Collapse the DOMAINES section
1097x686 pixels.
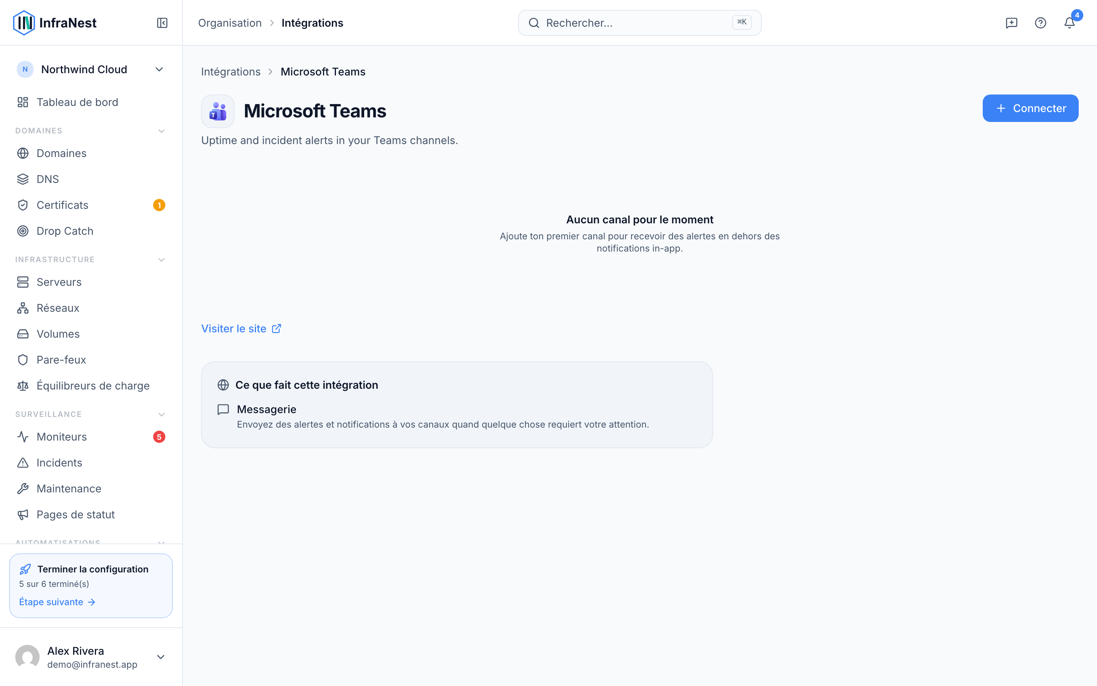click(162, 131)
